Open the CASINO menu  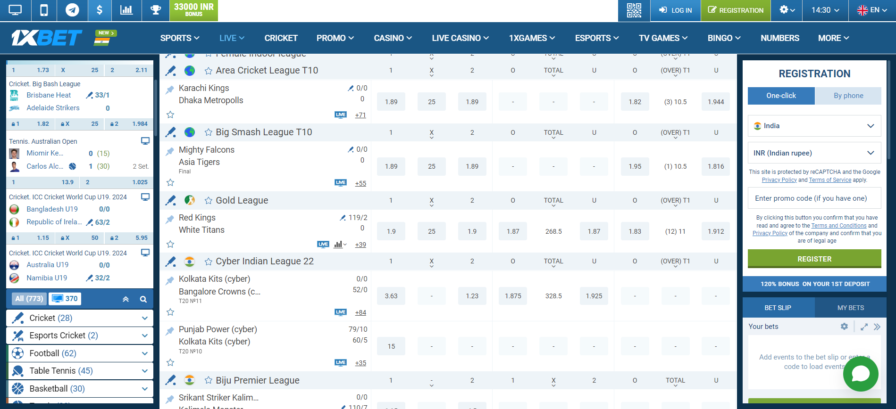coord(393,38)
